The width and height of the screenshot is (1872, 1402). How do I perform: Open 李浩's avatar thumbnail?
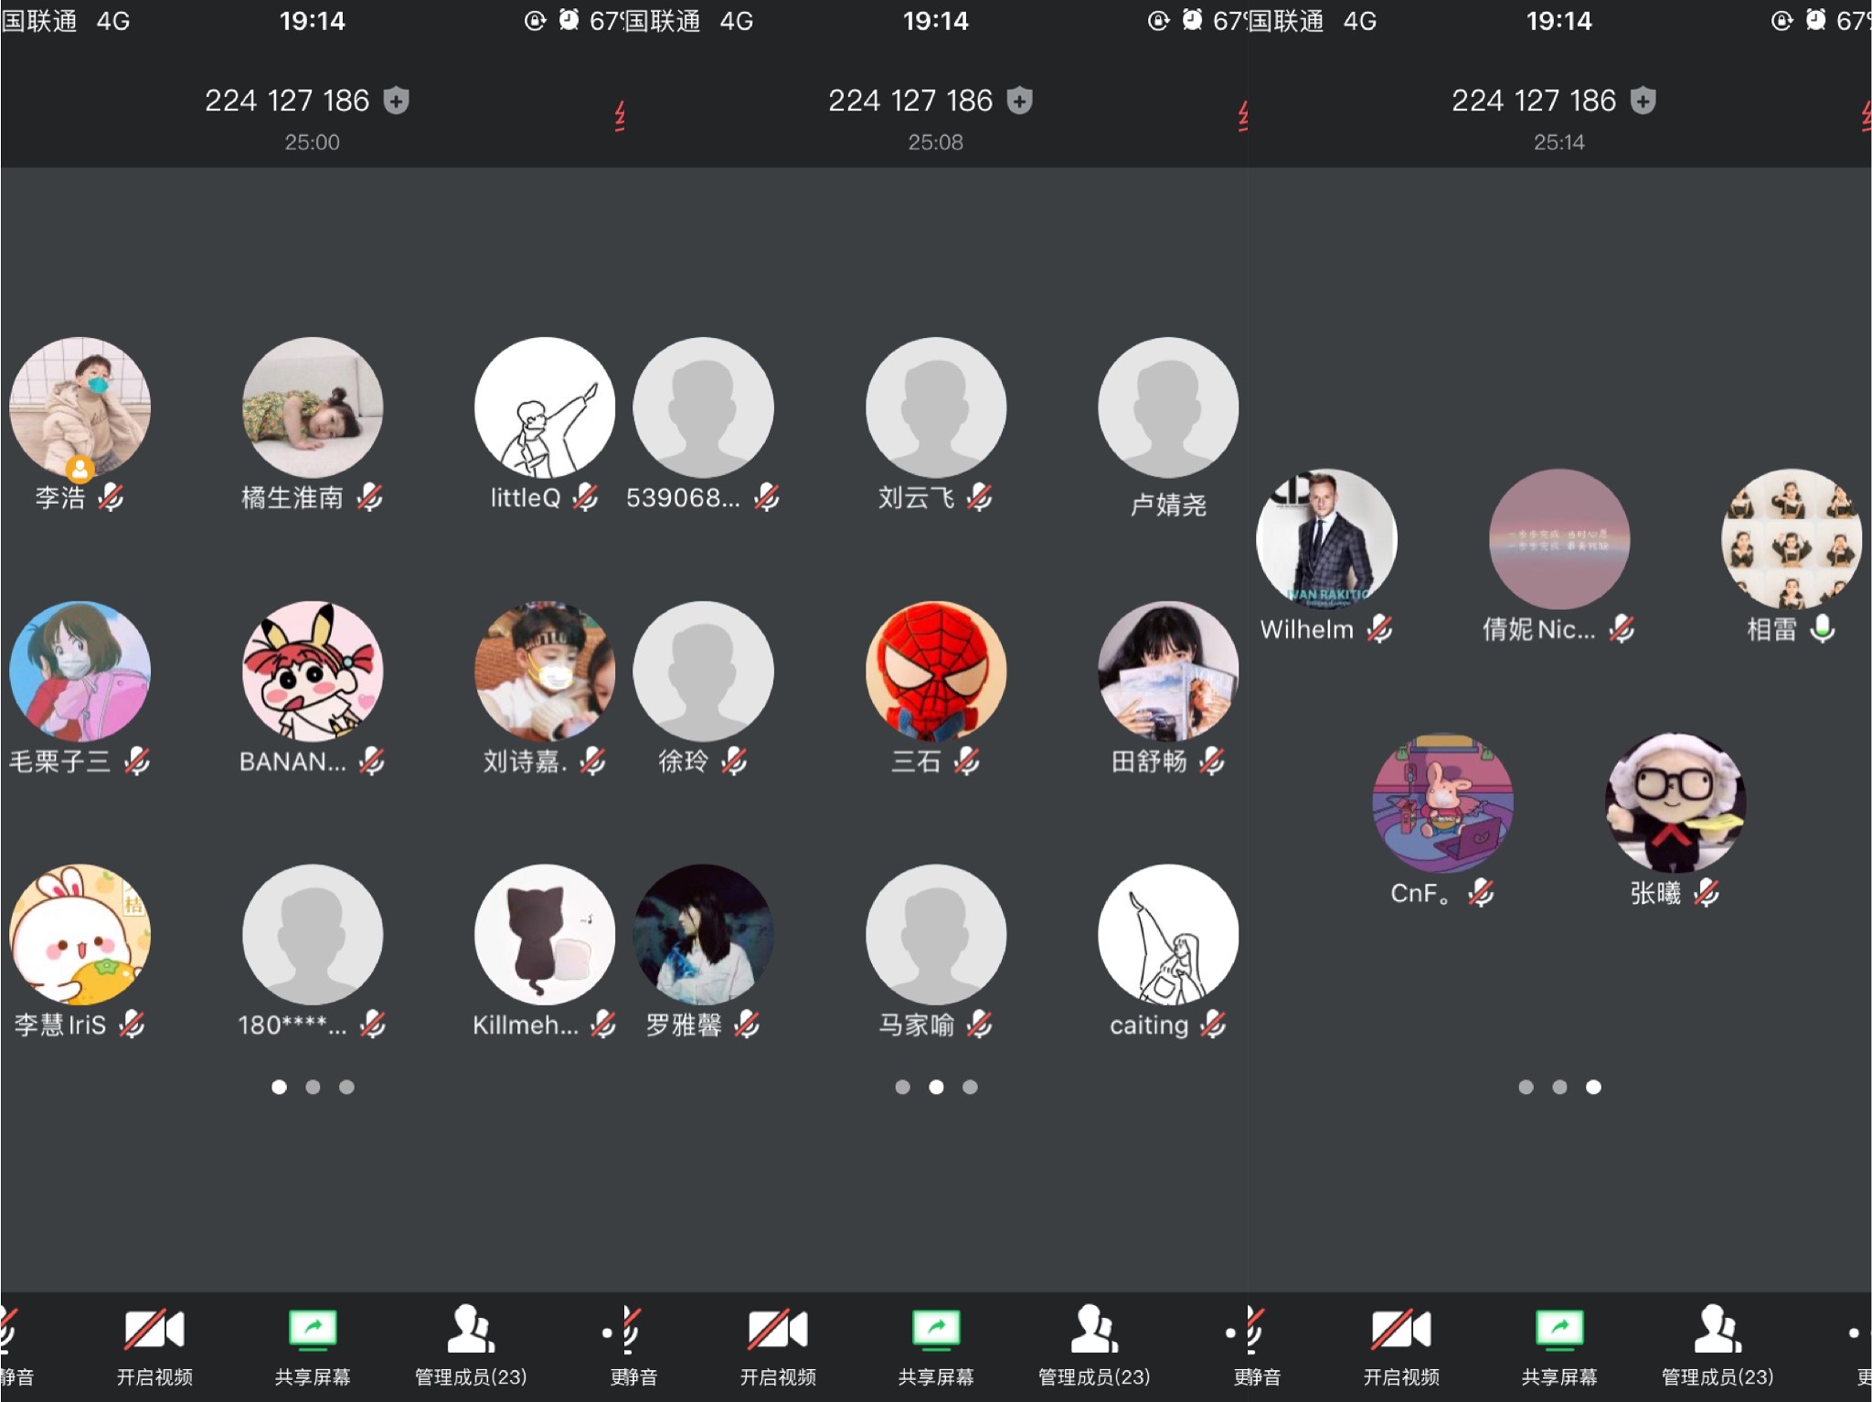point(80,408)
